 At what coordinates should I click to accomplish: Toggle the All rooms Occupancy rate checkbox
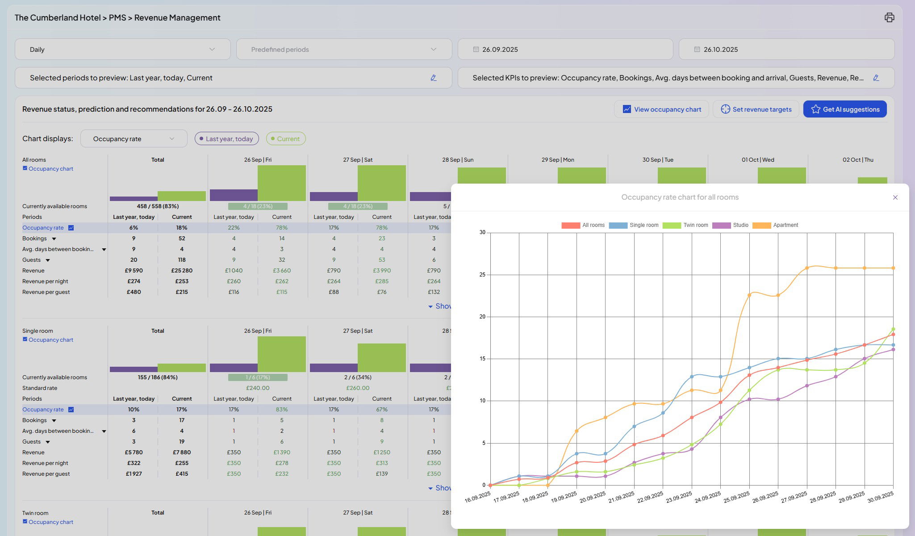[x=71, y=228]
